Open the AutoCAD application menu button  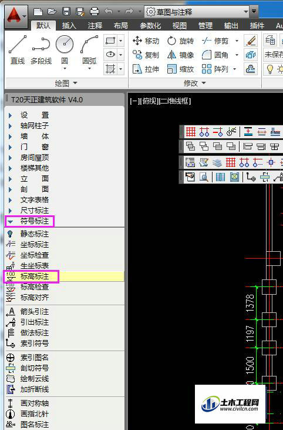pos(16,17)
